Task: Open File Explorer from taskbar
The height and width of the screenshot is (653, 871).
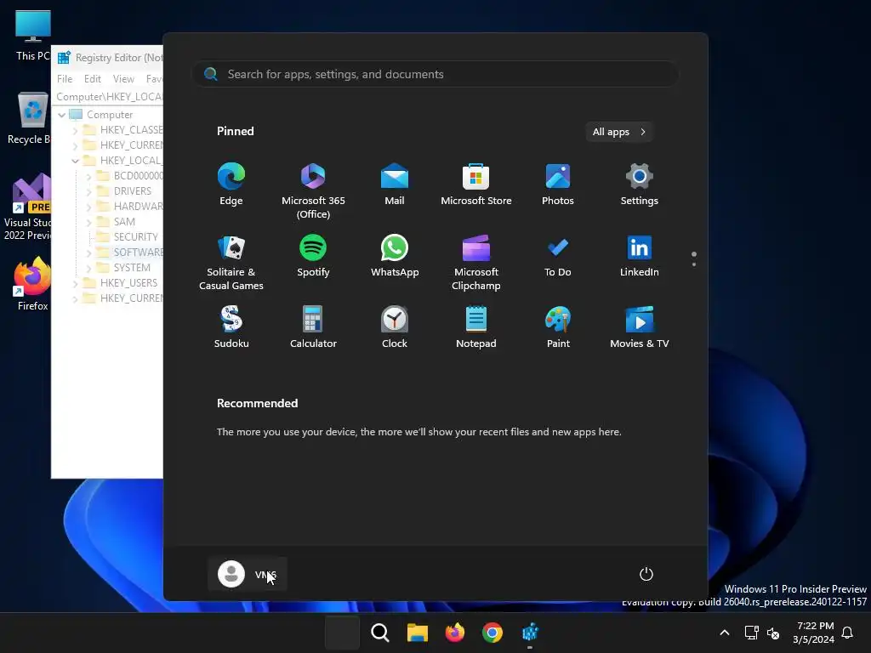Action: tap(417, 633)
